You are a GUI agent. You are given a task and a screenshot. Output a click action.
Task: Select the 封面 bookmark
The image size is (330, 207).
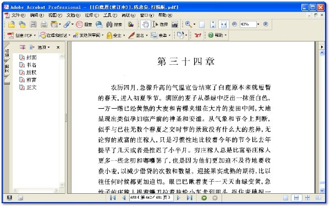click(31, 57)
